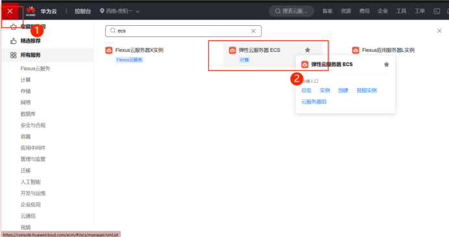Select the 计算 category in the sidebar
This screenshot has width=449, height=237.
coord(25,80)
